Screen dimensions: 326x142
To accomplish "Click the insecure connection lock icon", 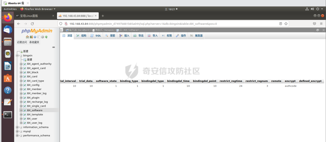I will coord(66,24).
